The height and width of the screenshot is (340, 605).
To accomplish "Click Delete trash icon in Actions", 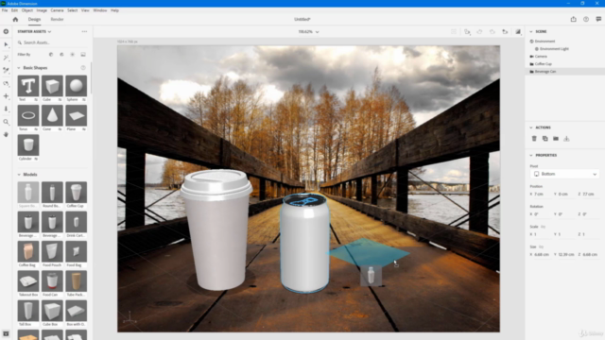I will (x=534, y=139).
